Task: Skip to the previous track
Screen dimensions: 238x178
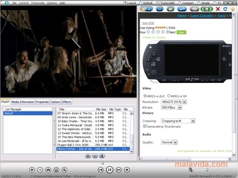Action: point(101,170)
